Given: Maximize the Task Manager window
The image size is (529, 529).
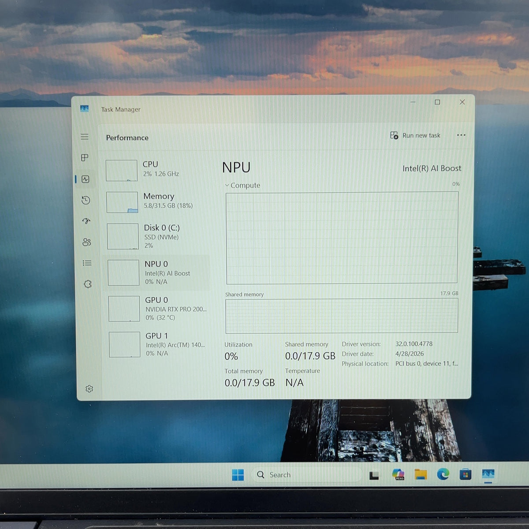Looking at the screenshot, I should (x=437, y=102).
